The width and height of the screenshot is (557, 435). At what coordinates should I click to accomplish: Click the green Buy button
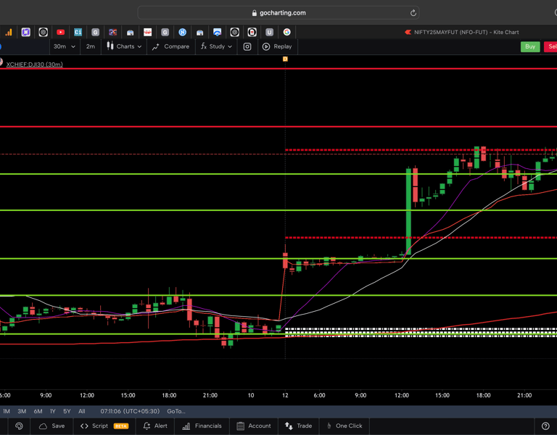pos(530,46)
